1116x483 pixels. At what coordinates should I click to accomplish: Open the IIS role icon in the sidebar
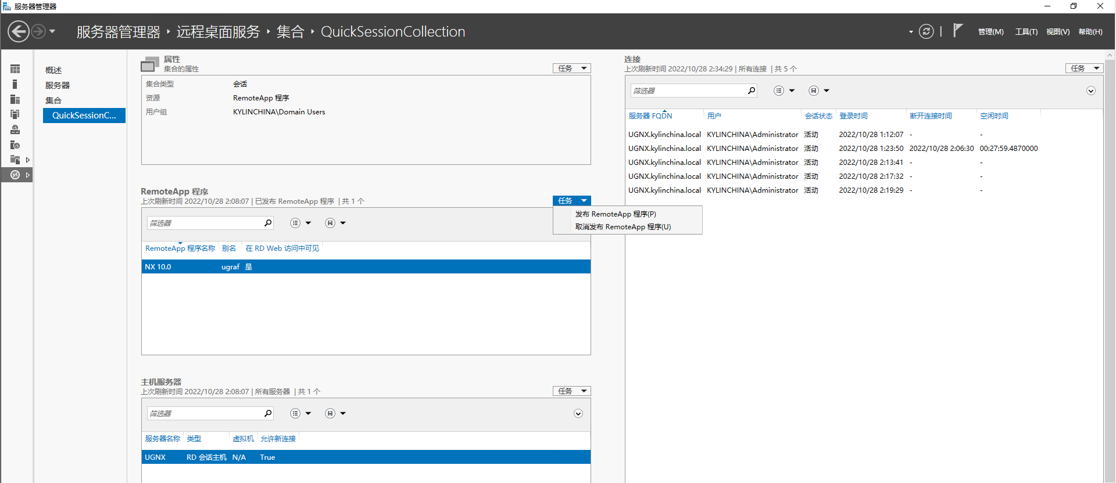pyautogui.click(x=15, y=145)
